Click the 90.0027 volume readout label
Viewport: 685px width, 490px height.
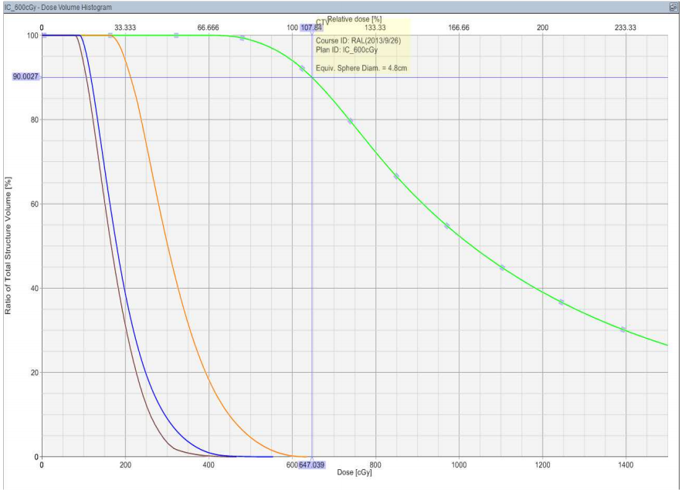(x=25, y=77)
